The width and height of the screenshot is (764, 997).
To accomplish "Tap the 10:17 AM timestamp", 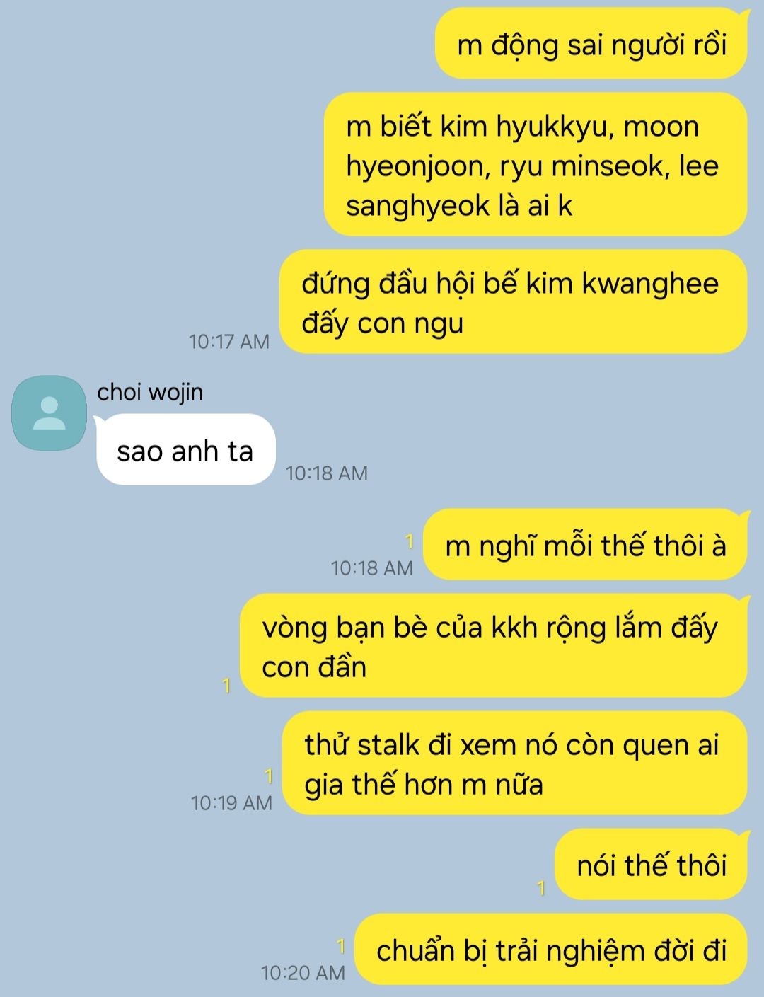I will [x=229, y=342].
